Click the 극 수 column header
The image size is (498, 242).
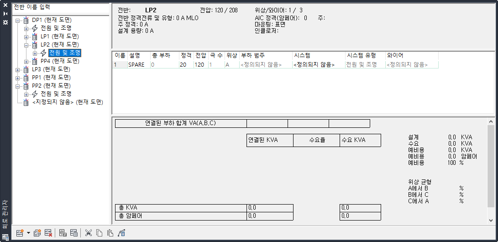(x=216, y=56)
